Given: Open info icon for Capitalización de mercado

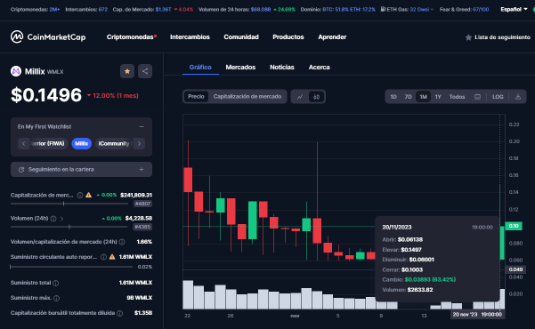Looking at the screenshot, I should click(x=80, y=195).
